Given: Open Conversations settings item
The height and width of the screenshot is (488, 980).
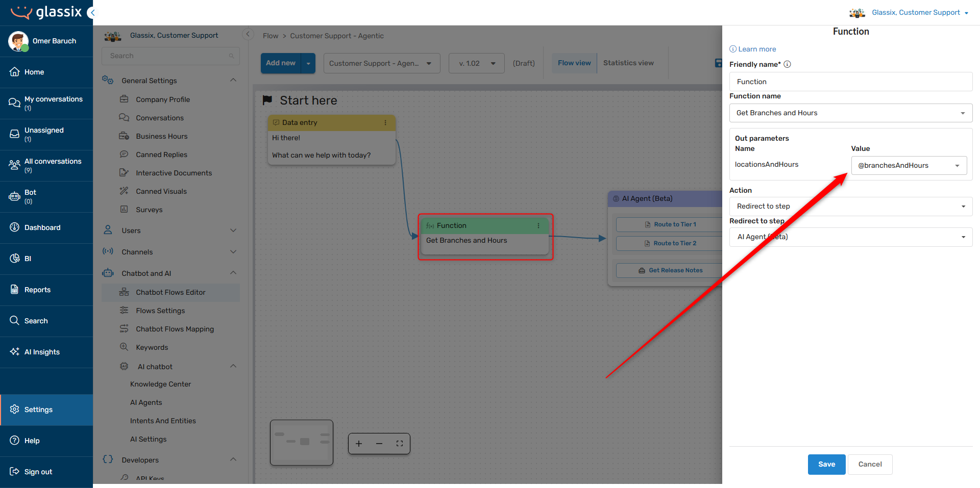Looking at the screenshot, I should point(160,118).
